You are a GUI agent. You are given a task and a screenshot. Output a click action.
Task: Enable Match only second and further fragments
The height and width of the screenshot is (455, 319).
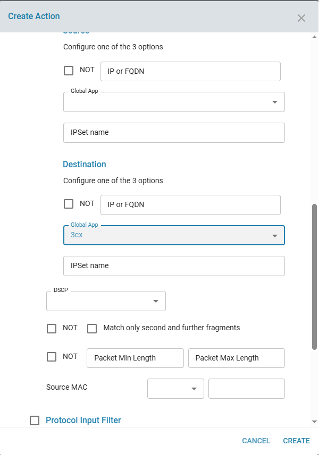(92, 328)
